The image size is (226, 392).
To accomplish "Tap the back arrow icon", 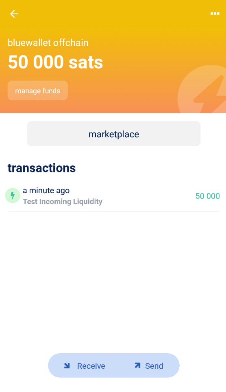I will click(14, 14).
